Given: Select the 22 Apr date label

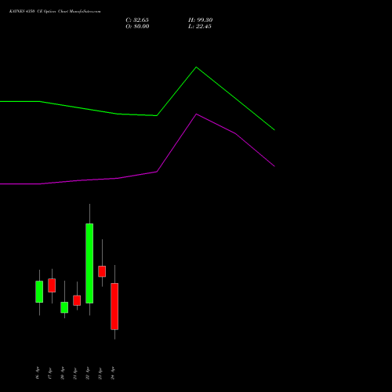Looking at the screenshot, I should click(88, 373).
